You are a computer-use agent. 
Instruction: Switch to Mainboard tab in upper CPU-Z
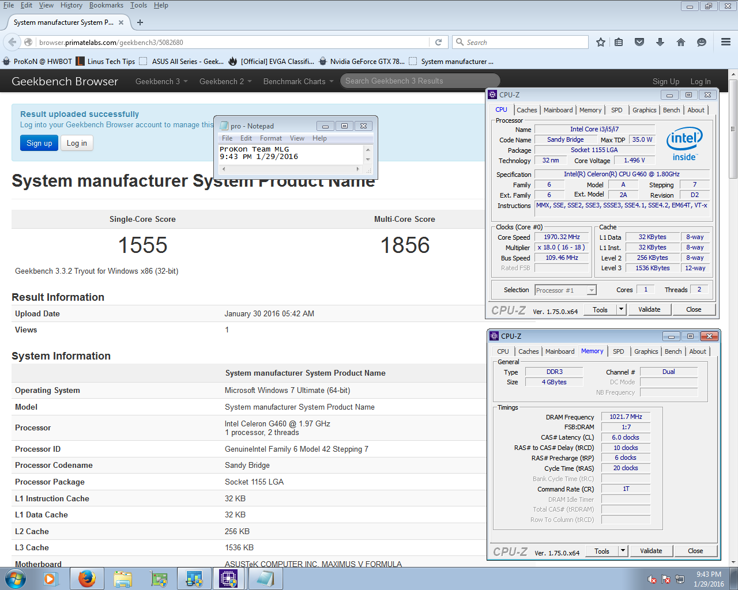558,110
